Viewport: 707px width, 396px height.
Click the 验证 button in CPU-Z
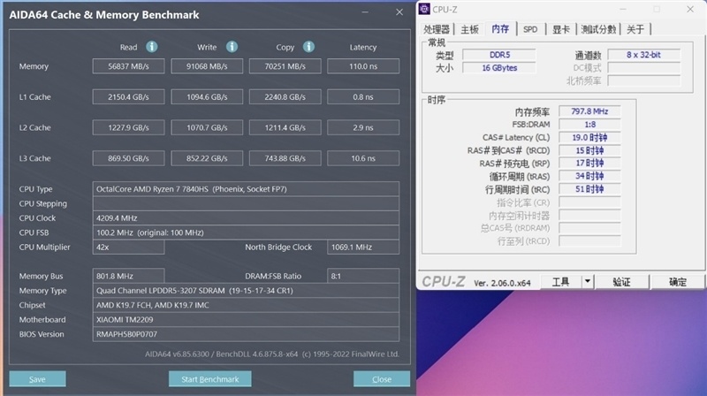[621, 282]
